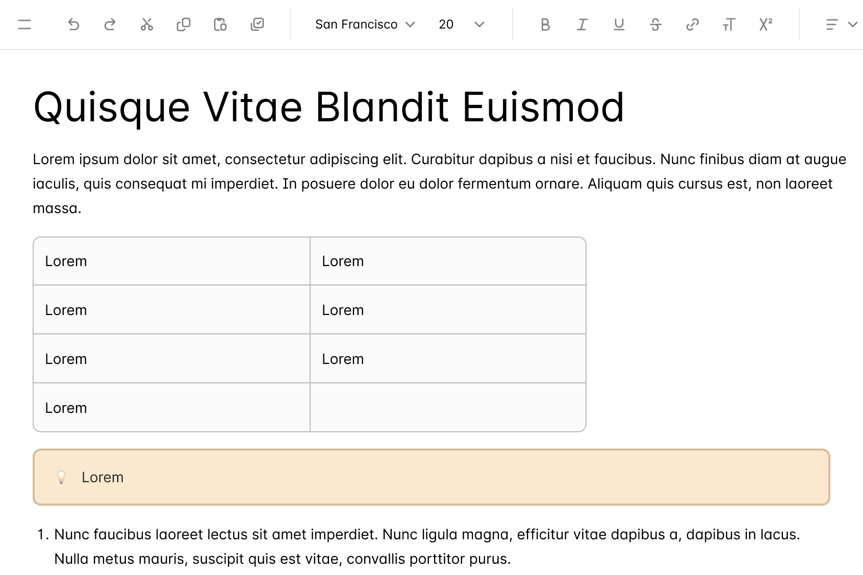863x575 pixels.
Task: Toggle superscript formatting
Action: 766,24
